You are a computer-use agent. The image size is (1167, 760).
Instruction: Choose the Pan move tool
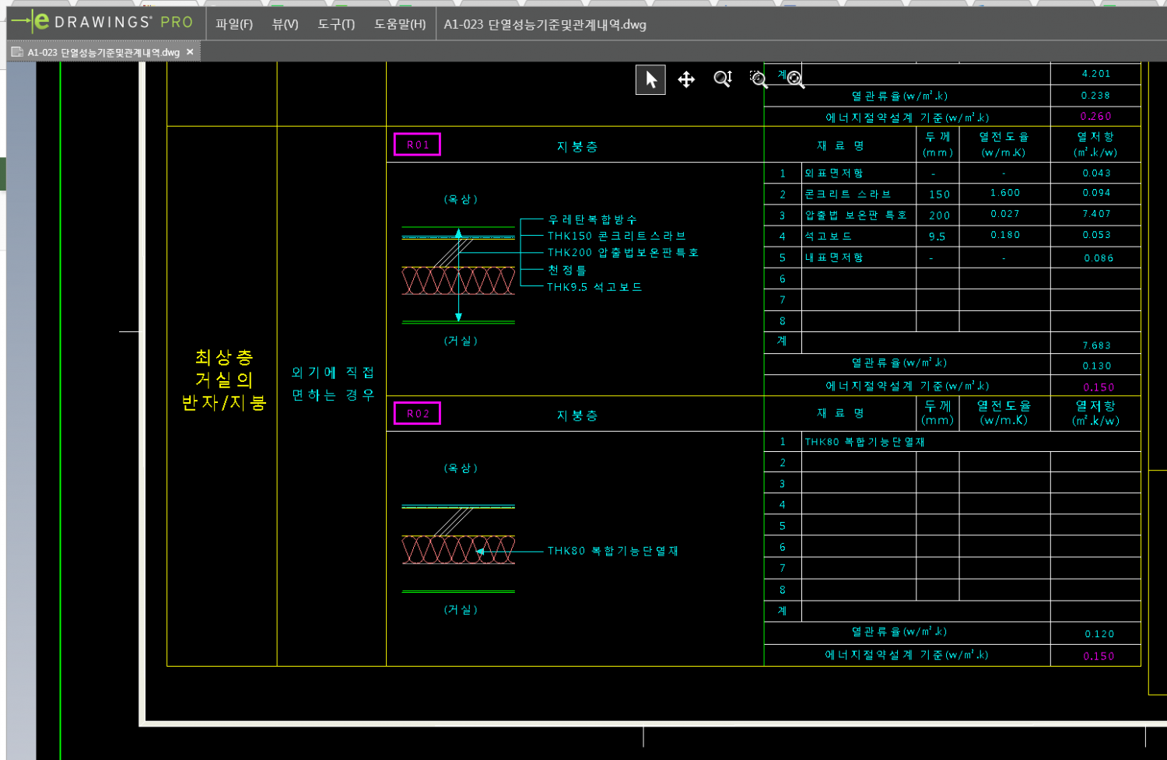pos(686,79)
